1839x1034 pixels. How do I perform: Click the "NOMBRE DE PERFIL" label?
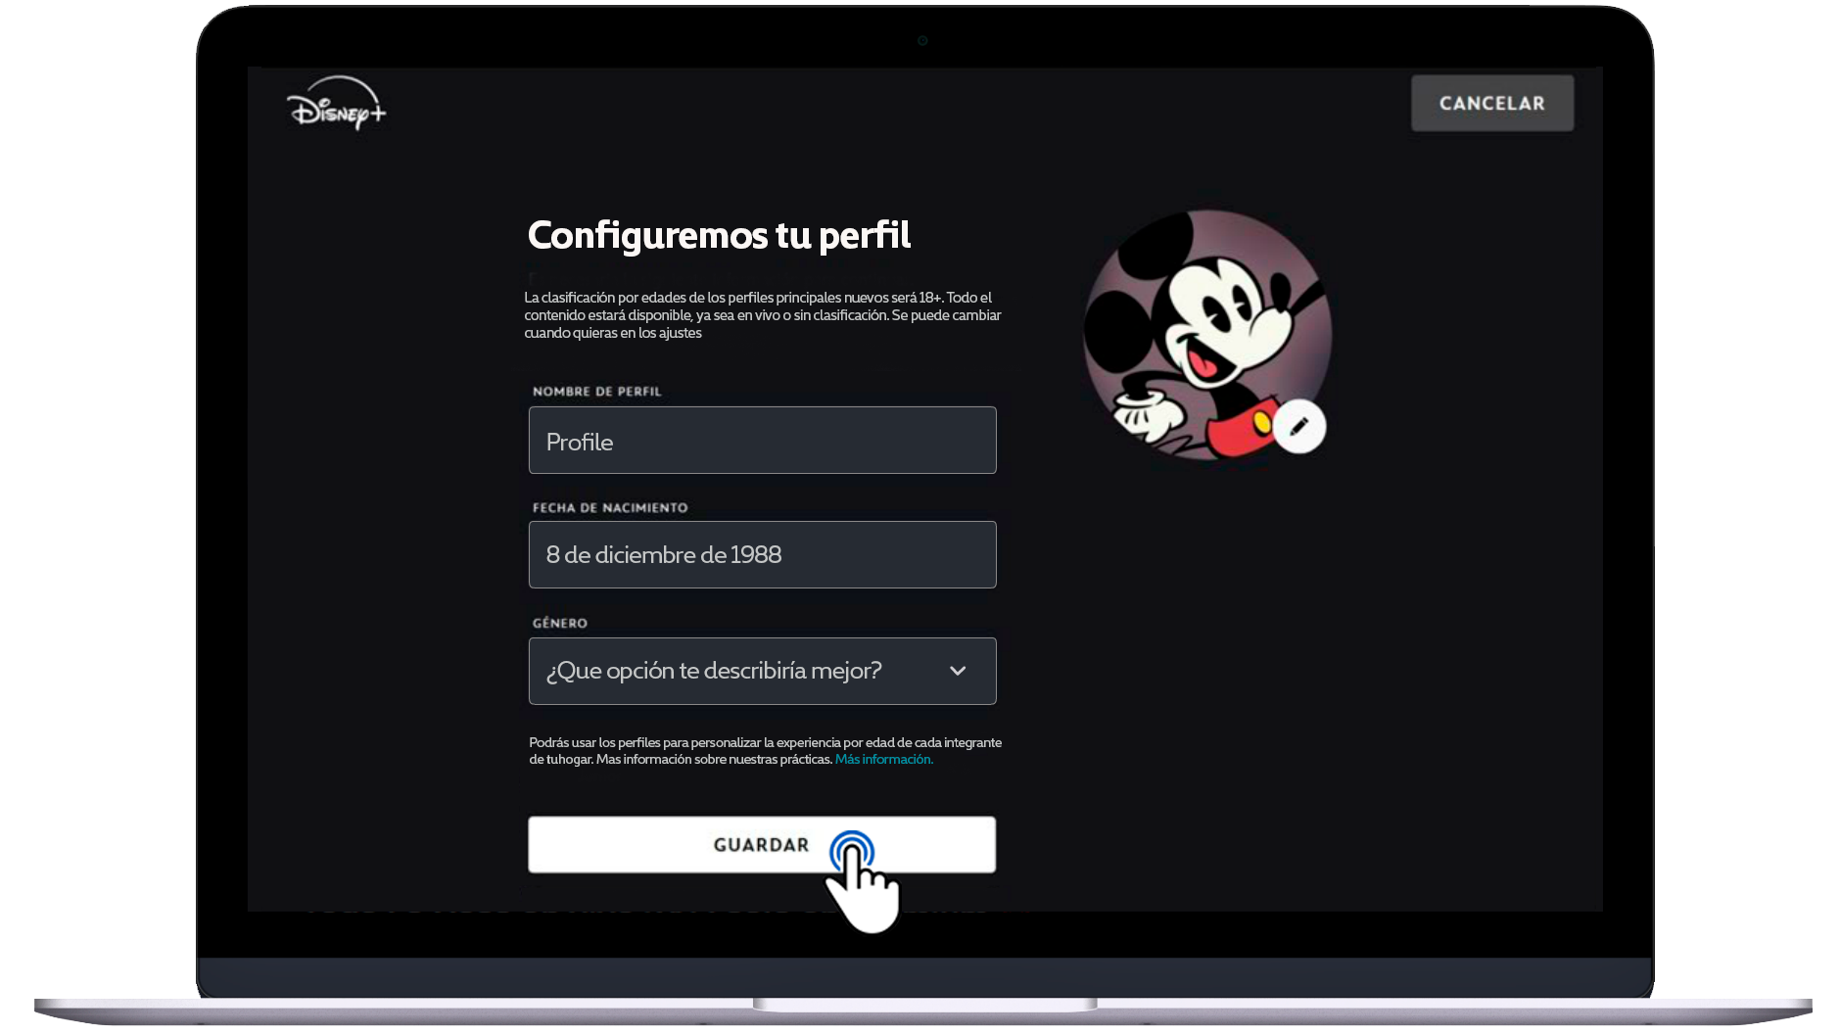596,392
